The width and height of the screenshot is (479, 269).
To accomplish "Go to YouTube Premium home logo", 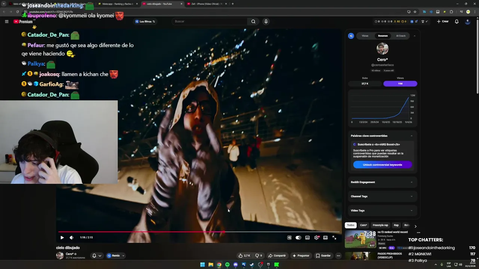I will click(23, 22).
